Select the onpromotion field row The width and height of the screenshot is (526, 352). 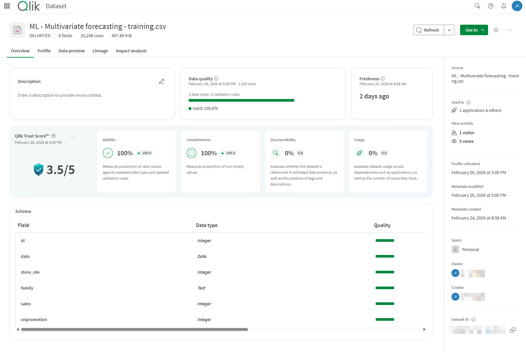pos(221,319)
